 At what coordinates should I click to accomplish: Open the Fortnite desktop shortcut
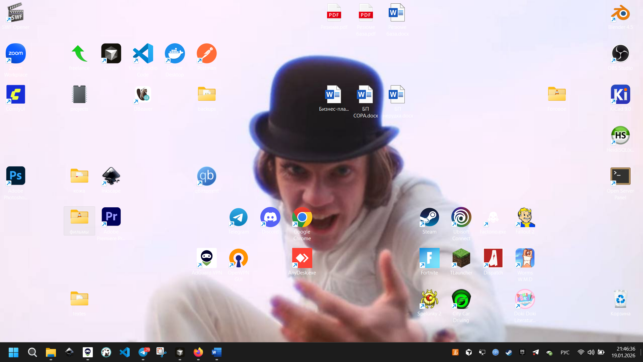(x=429, y=258)
